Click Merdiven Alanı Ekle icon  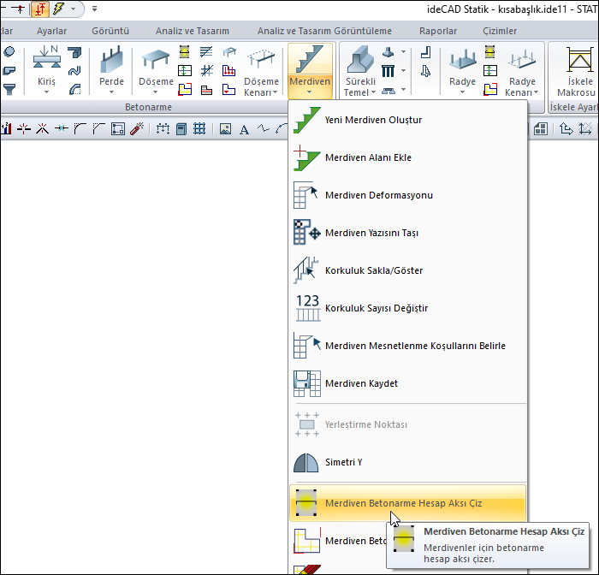pyautogui.click(x=306, y=157)
